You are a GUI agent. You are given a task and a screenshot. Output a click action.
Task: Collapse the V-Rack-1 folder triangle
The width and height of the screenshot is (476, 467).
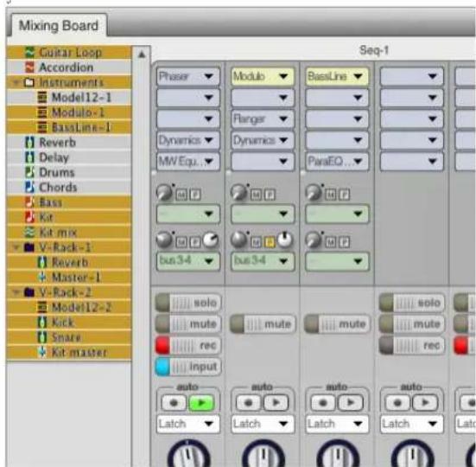(16, 247)
